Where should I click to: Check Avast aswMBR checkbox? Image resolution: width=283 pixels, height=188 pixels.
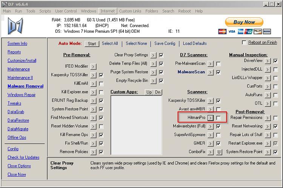[218, 109]
